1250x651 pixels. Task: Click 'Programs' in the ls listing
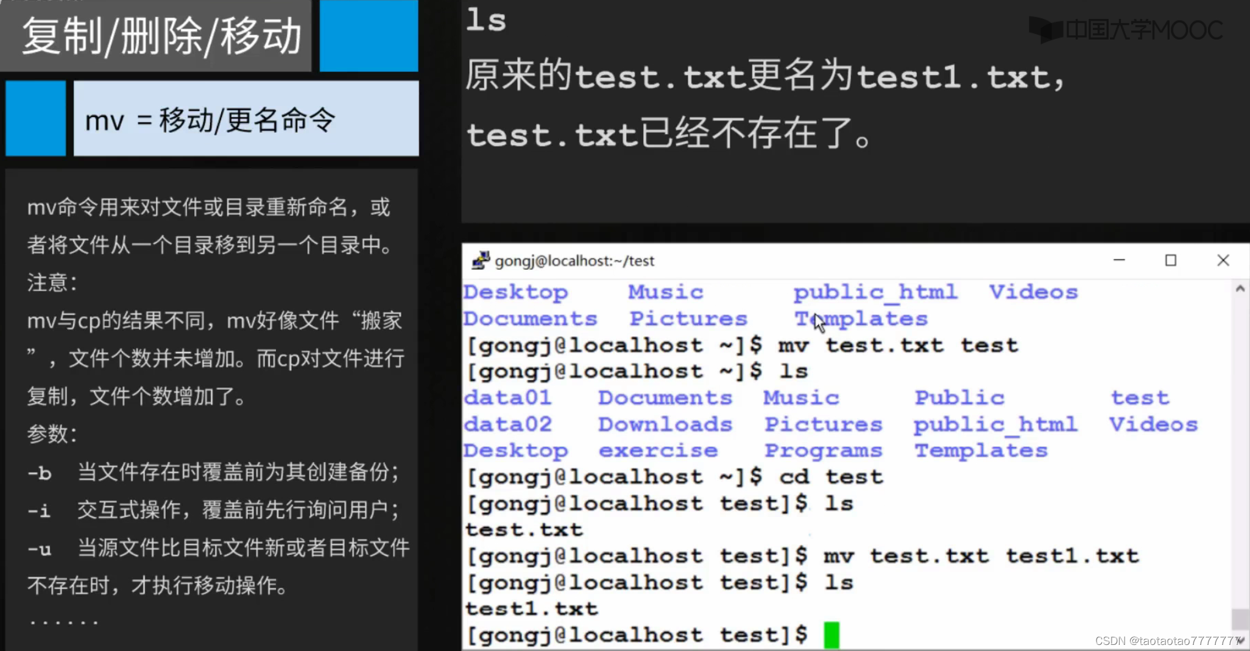823,451
